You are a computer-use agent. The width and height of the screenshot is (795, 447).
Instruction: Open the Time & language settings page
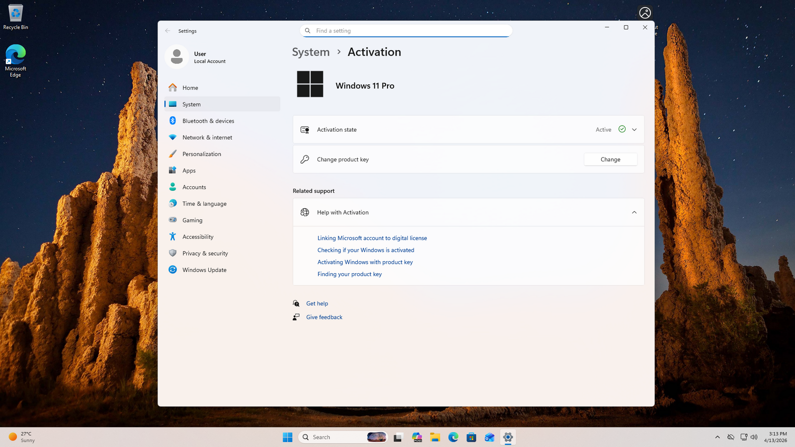[204, 204]
